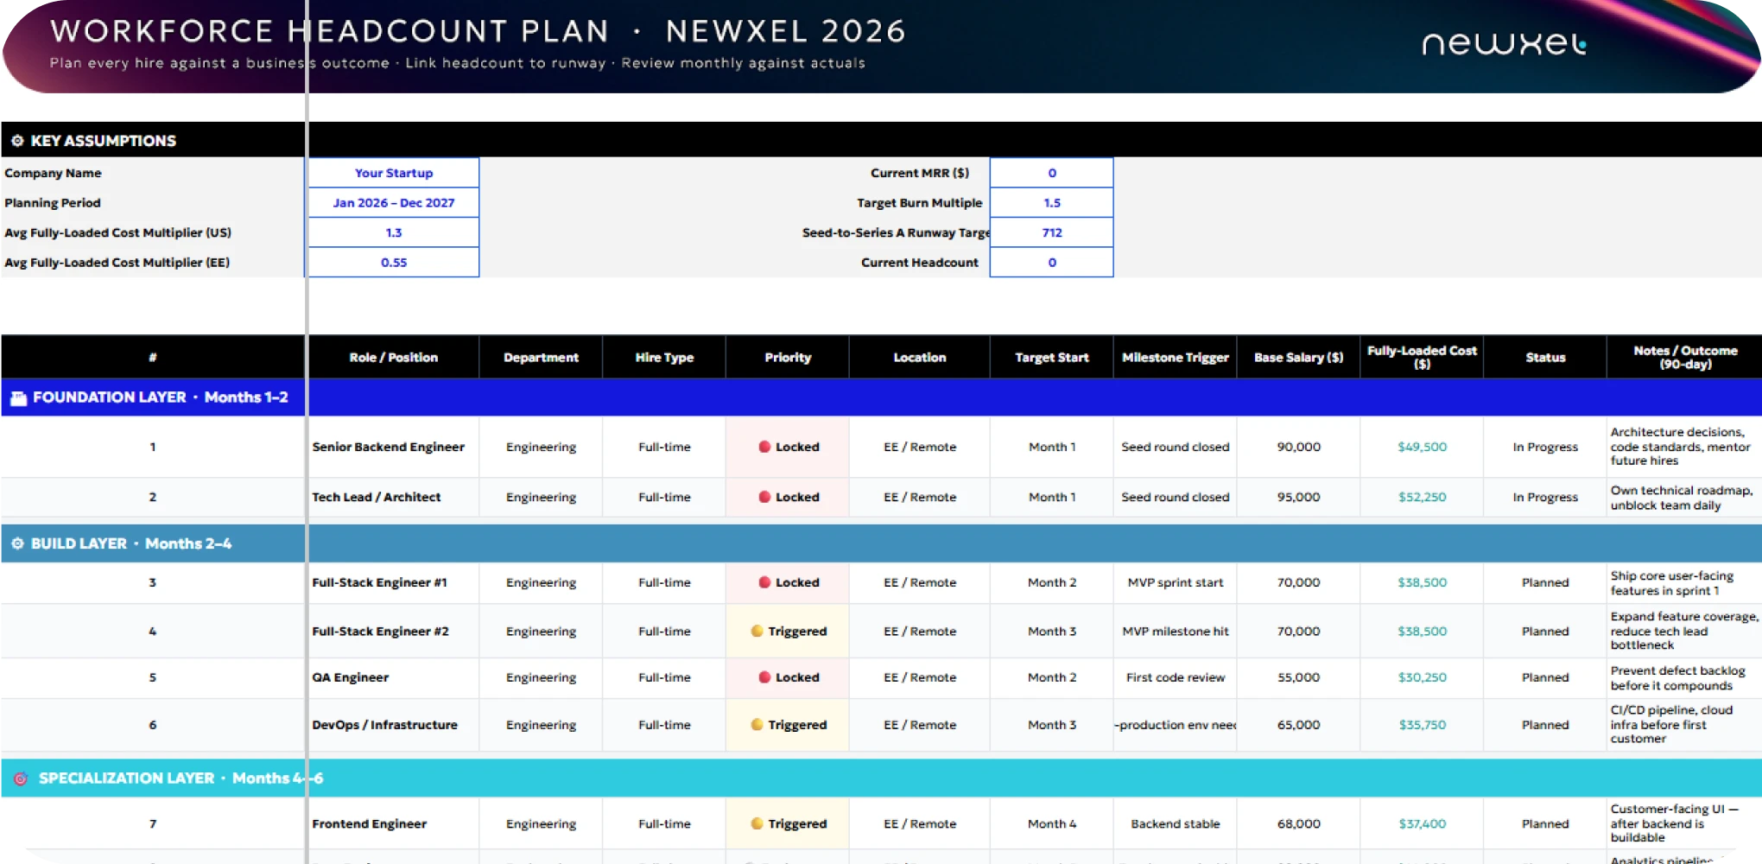The image size is (1762, 864).
Task: Click the 'Base Salary ($)' column header
Action: (1299, 357)
